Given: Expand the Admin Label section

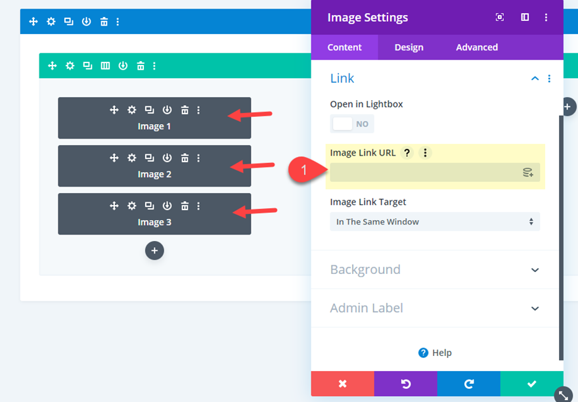Looking at the screenshot, I should [x=434, y=307].
